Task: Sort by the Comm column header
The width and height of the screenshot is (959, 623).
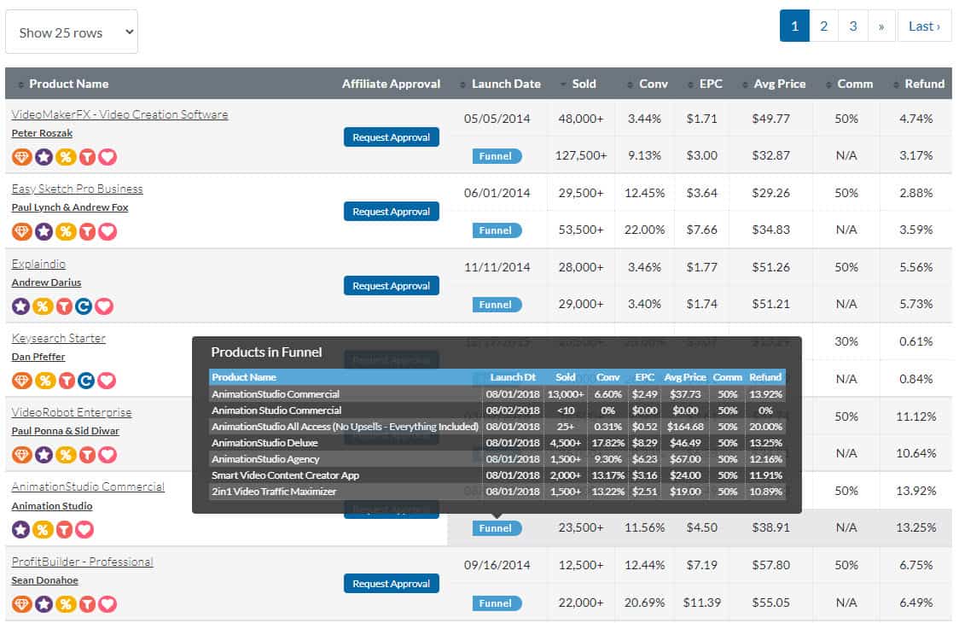Action: tap(854, 84)
